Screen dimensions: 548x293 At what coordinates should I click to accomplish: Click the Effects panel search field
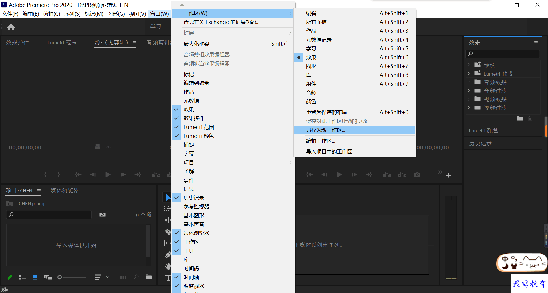tap(503, 54)
